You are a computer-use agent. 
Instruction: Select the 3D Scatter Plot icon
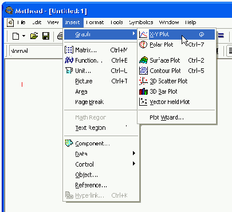[143, 81]
